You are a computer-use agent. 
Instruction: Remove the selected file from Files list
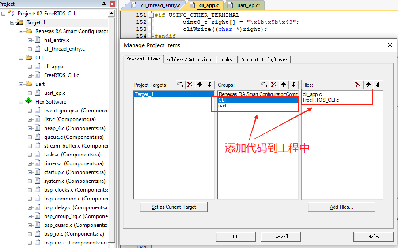tap(358, 85)
